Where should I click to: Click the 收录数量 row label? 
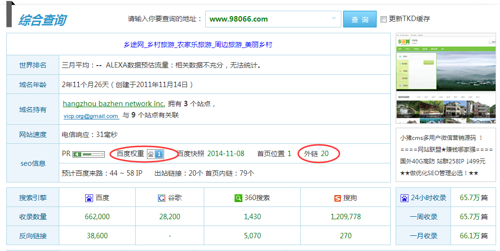pos(33,217)
